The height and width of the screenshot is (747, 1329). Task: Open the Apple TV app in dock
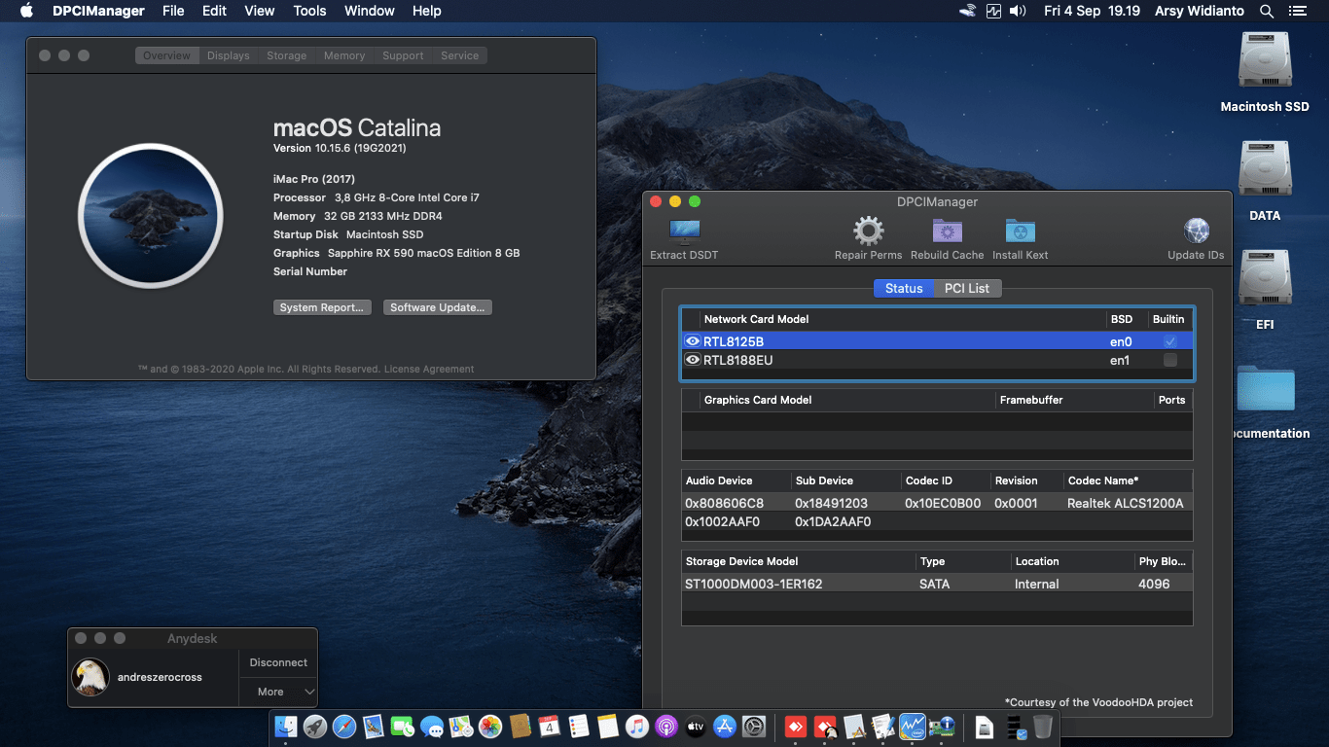click(696, 727)
